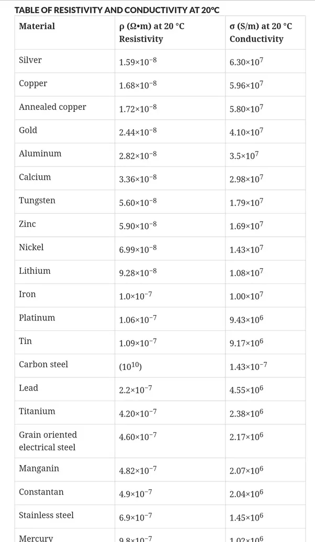Click Calcium resistivity value 3.36×10⁻⁸
Screen dimensions: 315x542
[x=138, y=179]
